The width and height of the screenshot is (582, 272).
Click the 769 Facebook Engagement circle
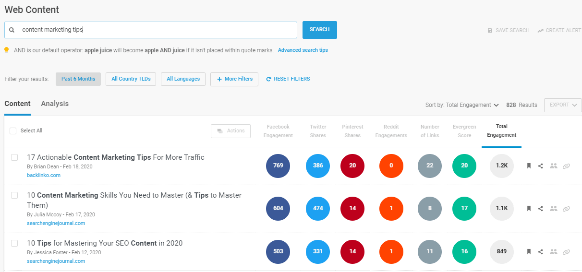click(278, 166)
